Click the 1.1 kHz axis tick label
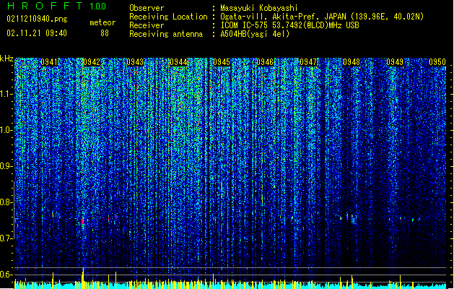 point(6,94)
